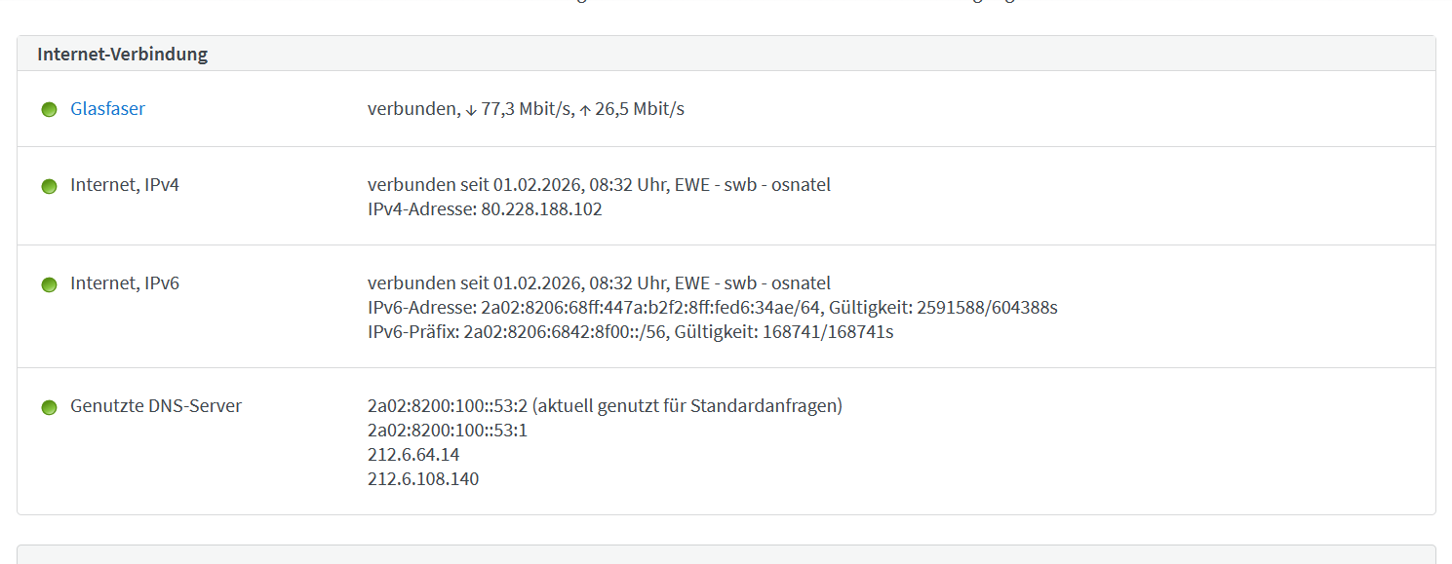Click the IPv4-Adresse 80.228.188.102 text
Image resolution: width=1452 pixels, height=564 pixels.
[485, 209]
